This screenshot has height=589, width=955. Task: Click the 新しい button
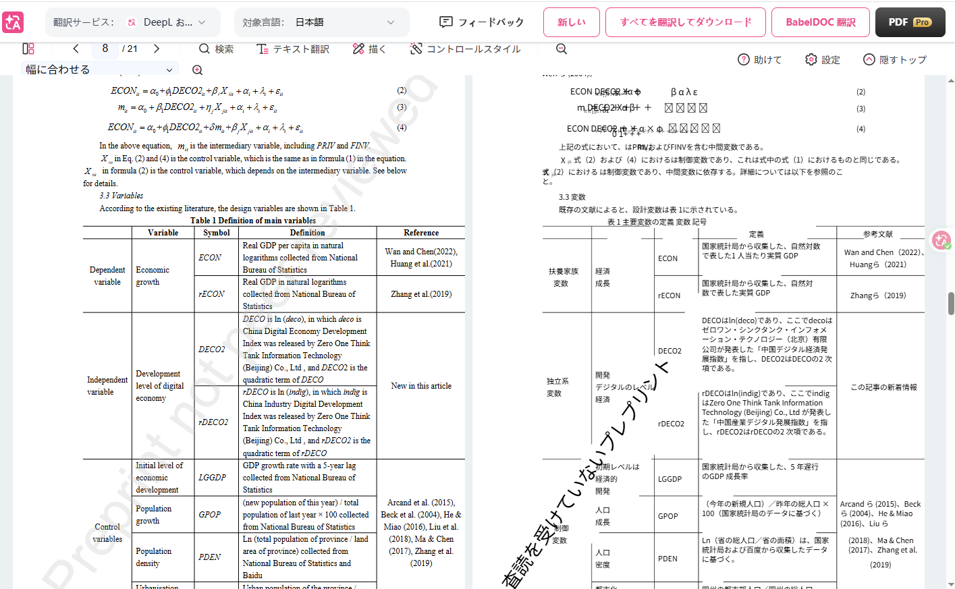pos(572,22)
